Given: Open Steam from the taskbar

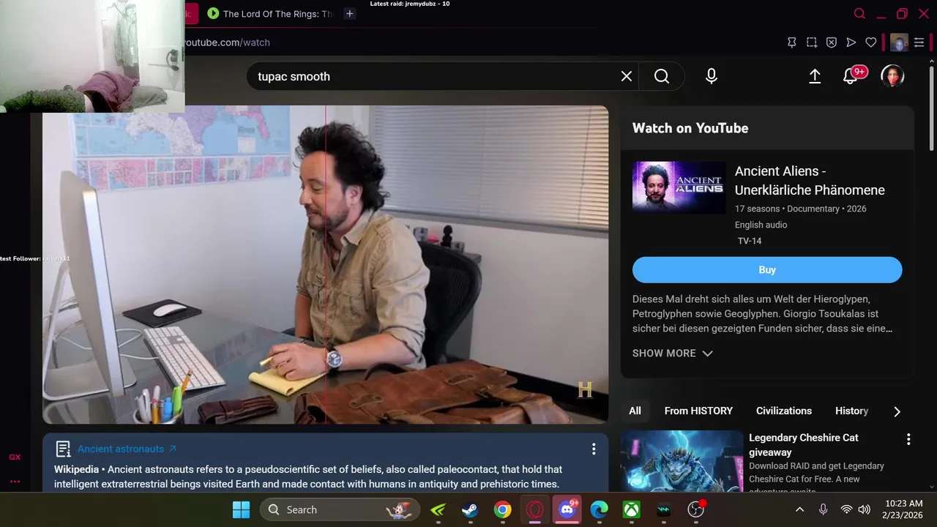Looking at the screenshot, I should click(x=470, y=509).
